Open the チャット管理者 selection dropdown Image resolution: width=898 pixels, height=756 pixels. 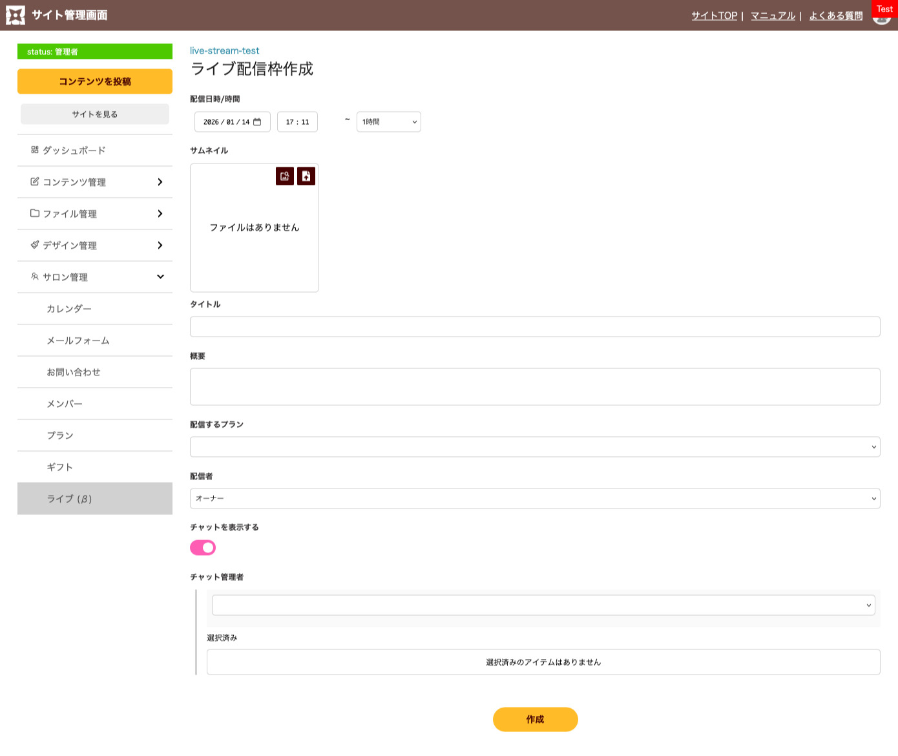543,605
